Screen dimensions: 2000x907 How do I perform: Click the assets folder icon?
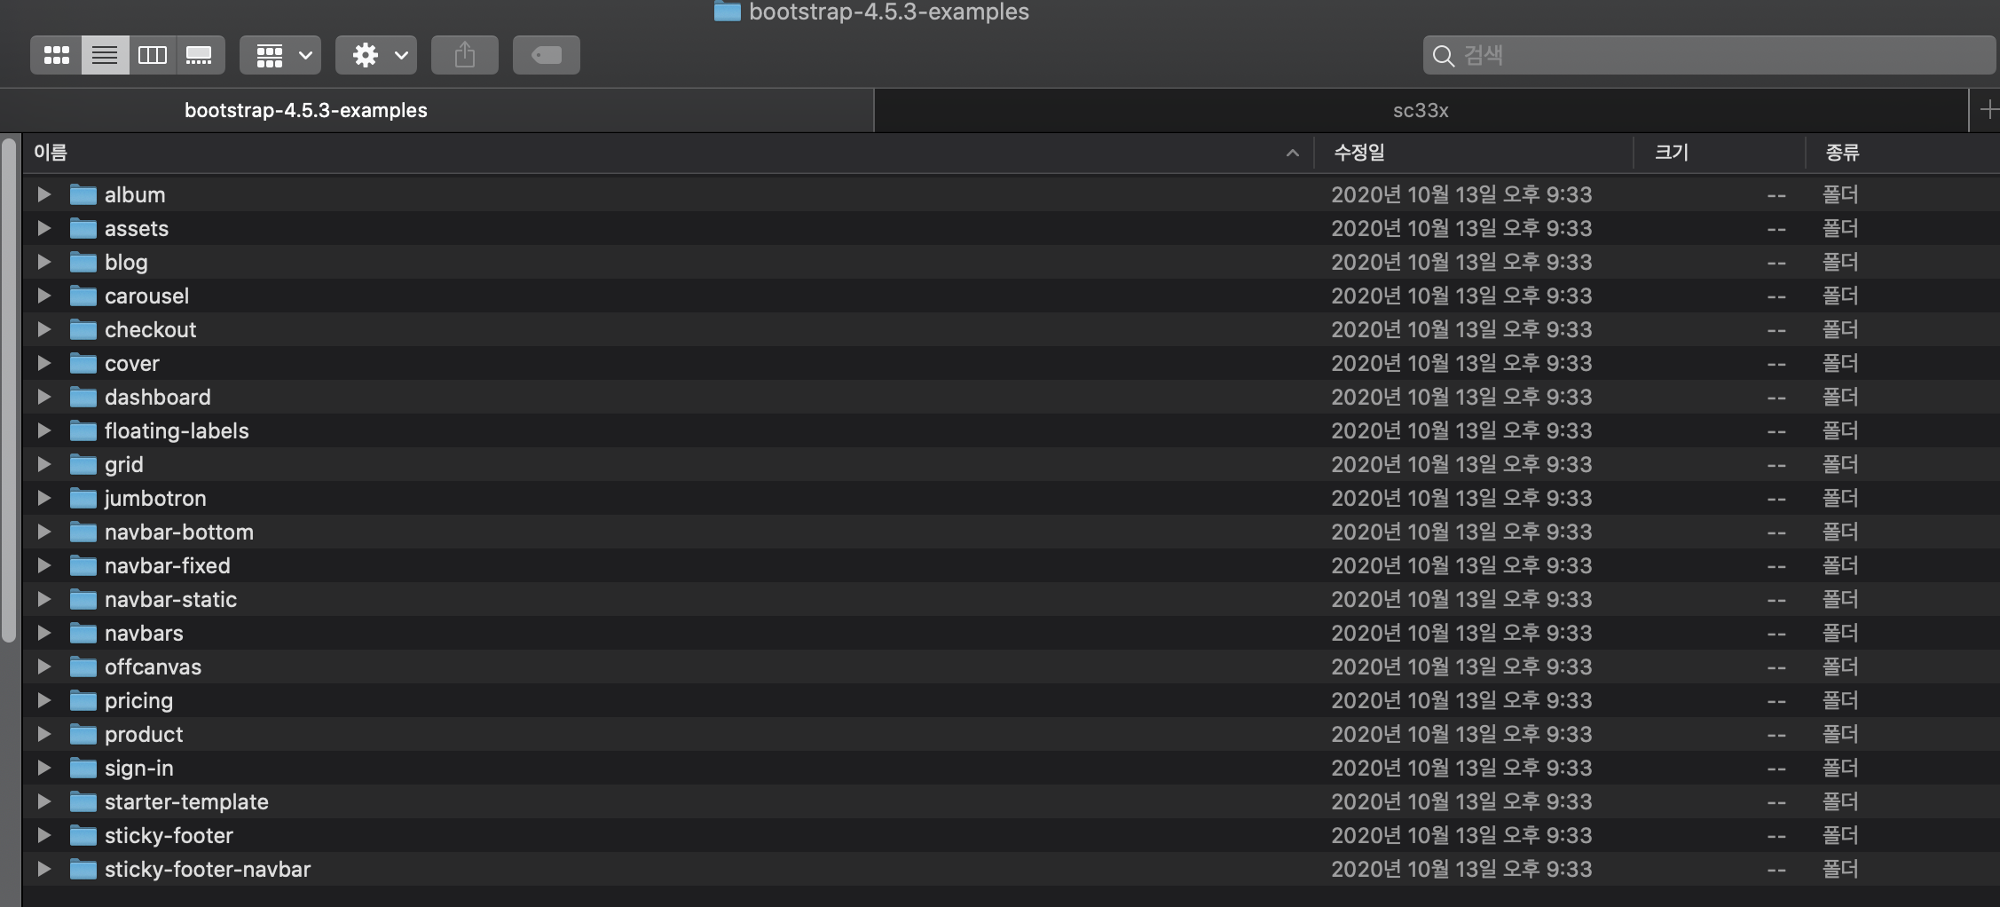tap(83, 228)
